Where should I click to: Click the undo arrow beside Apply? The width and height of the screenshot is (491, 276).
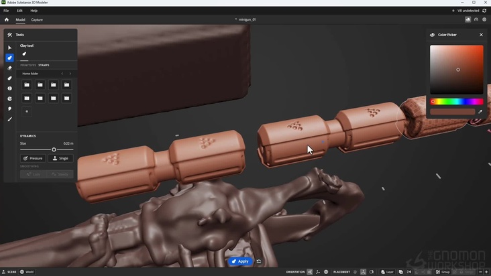coord(259,261)
